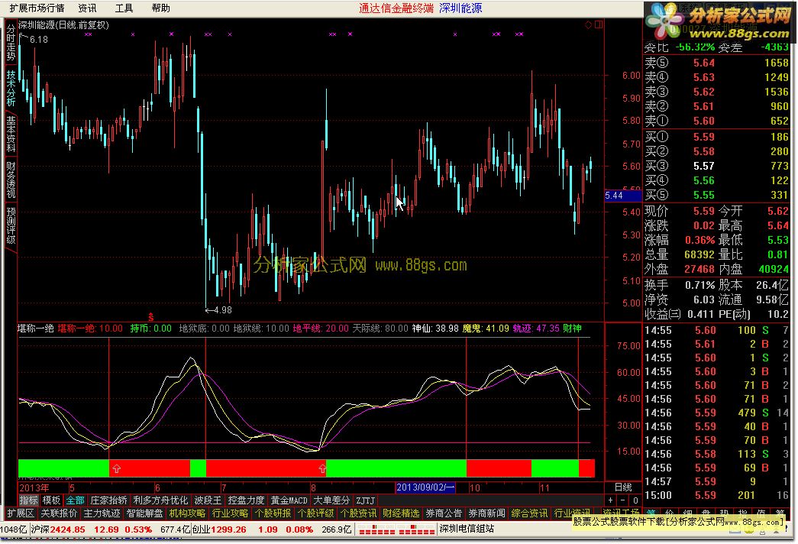Switch to the 分时走势 side tab
This screenshot has width=798, height=544.
[x=11, y=43]
